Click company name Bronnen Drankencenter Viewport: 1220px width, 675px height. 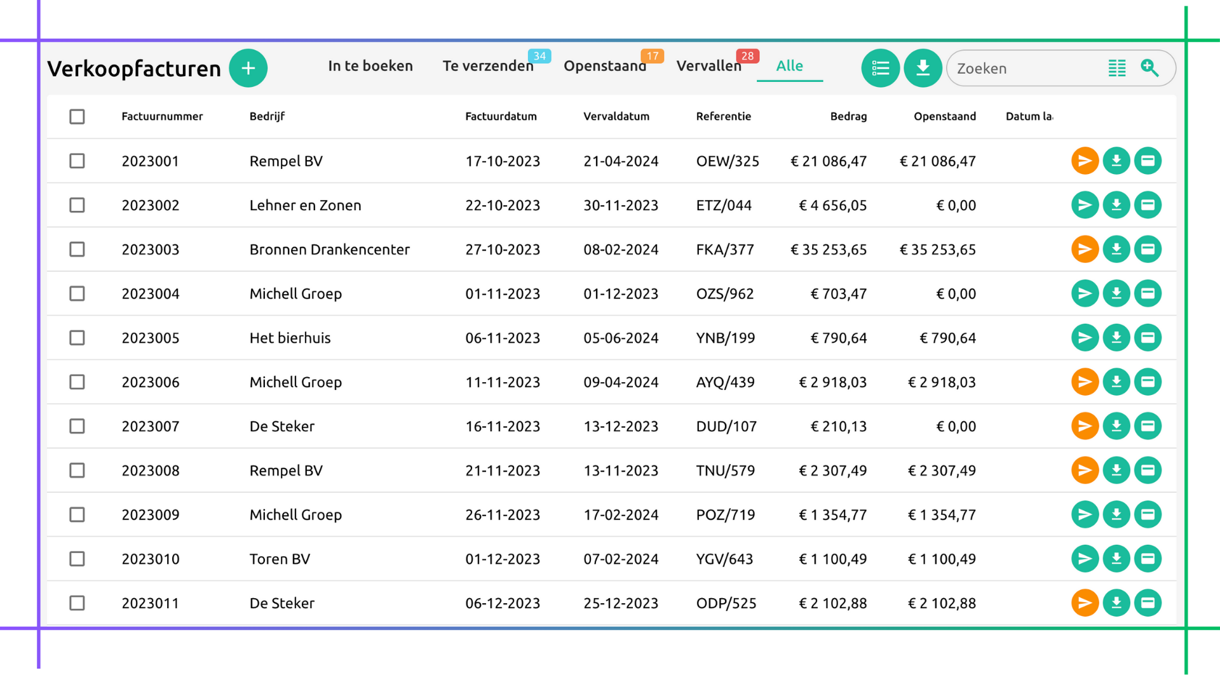329,249
